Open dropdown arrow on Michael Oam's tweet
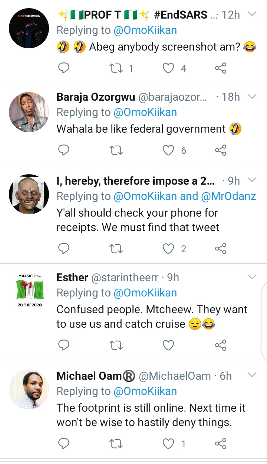 coord(252,375)
